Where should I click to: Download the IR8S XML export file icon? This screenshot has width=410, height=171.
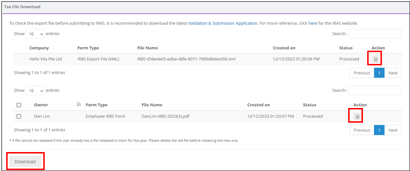375,59
